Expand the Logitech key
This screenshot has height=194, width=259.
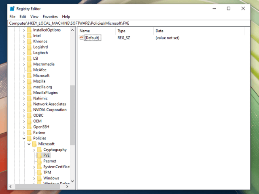(24, 53)
